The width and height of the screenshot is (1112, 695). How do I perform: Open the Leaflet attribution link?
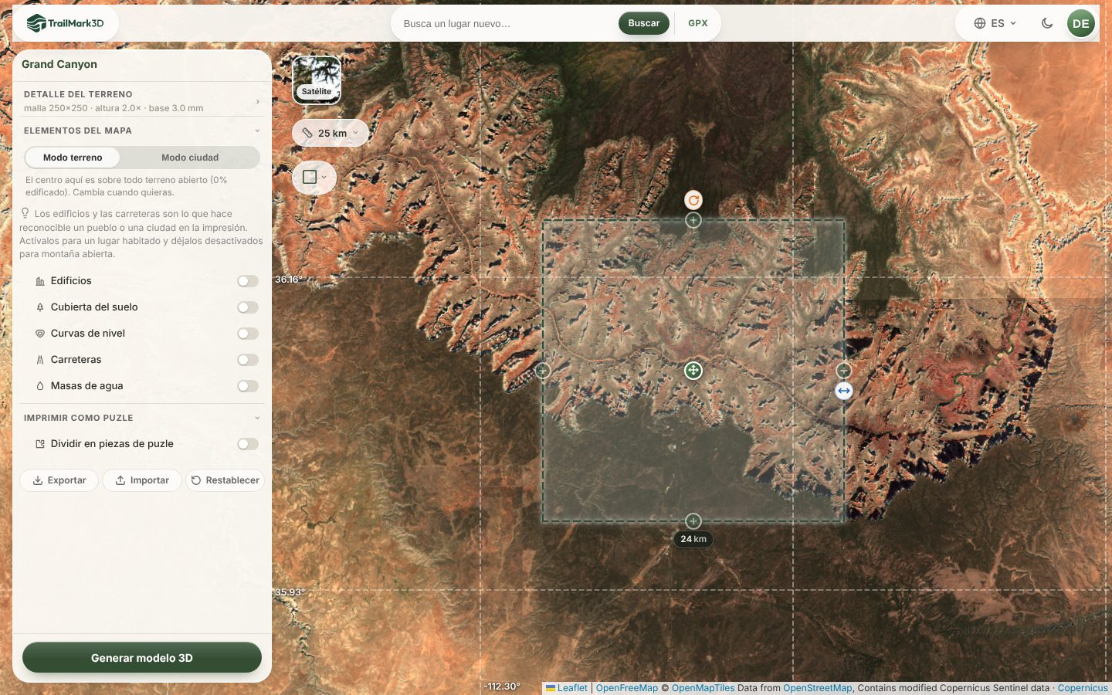point(567,688)
